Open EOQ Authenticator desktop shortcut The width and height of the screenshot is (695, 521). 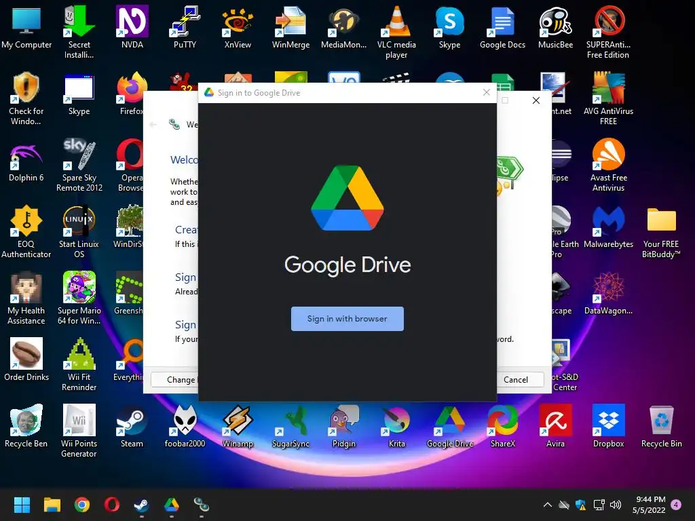26,231
